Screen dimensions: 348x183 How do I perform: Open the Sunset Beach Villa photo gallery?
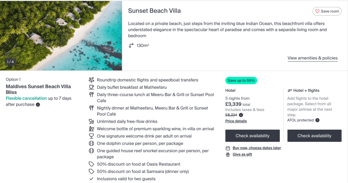61,35
